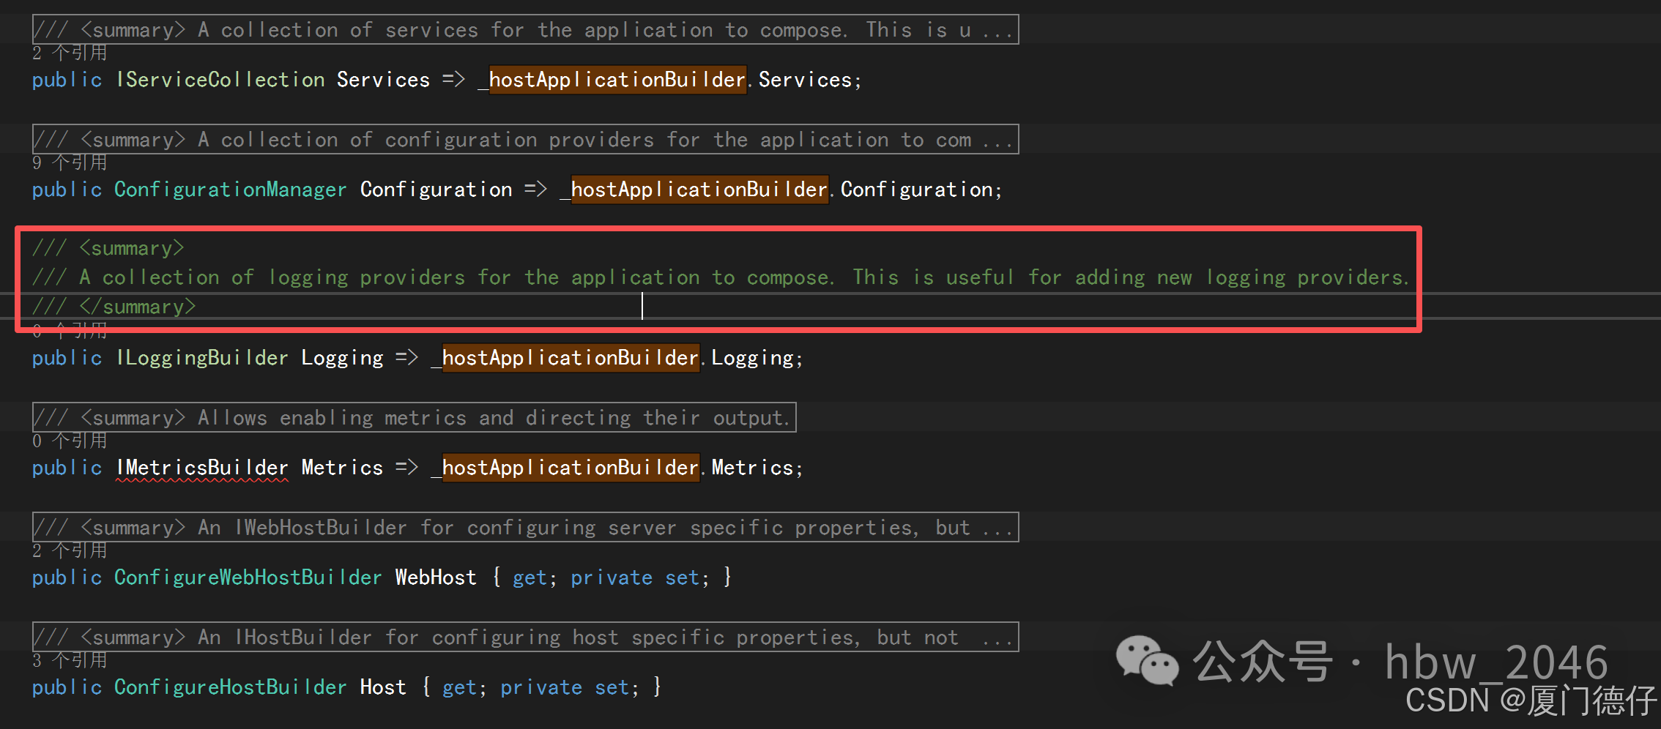Screen dimensions: 1661x729
Task: Click the logging providers comment line
Action: pos(721,277)
